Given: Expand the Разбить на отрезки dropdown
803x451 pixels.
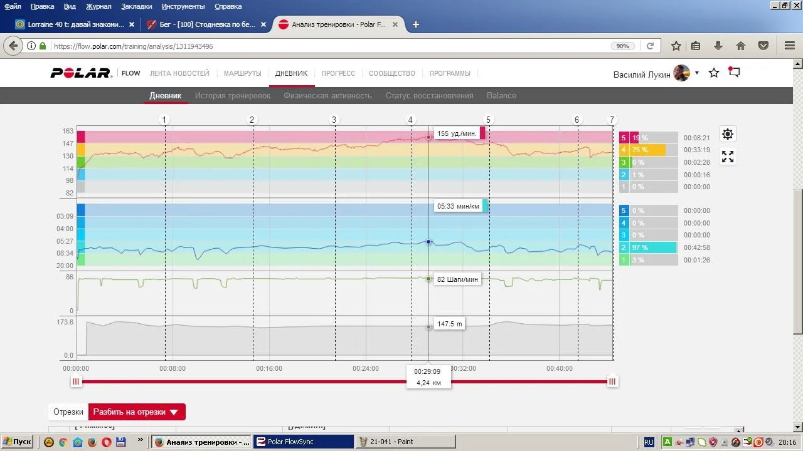Looking at the screenshot, I should tap(174, 412).
